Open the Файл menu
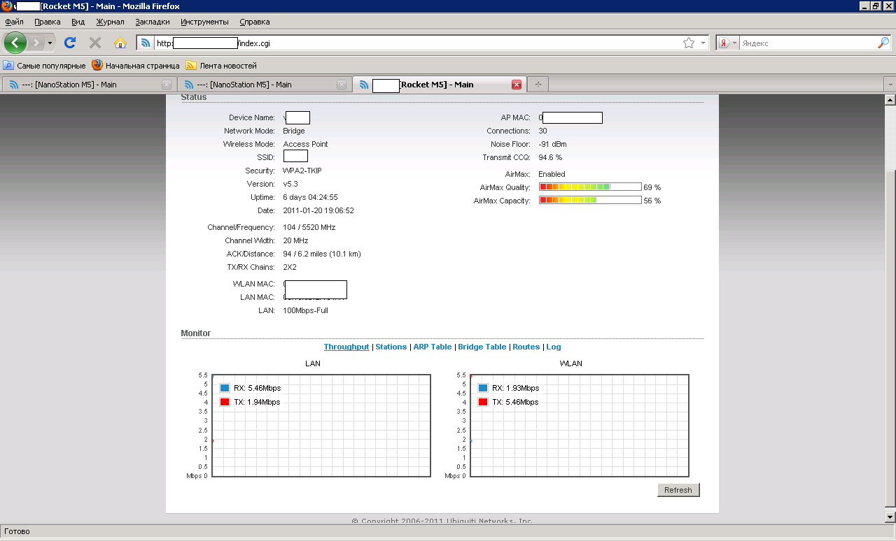896x541 pixels. (x=14, y=22)
